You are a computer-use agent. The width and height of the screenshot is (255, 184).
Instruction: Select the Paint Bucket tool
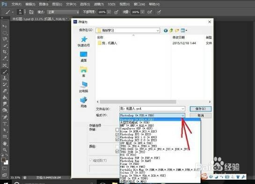(x=5, y=98)
